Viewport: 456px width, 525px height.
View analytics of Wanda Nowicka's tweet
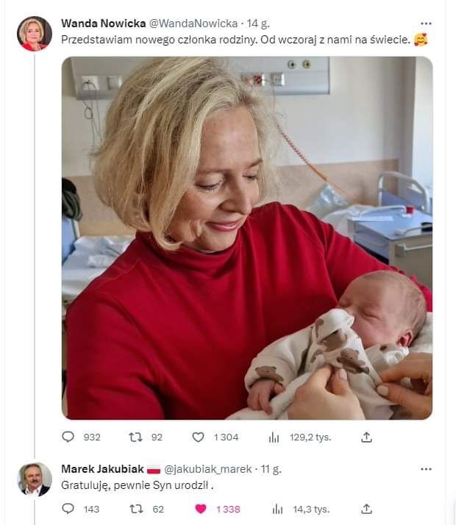(x=274, y=437)
